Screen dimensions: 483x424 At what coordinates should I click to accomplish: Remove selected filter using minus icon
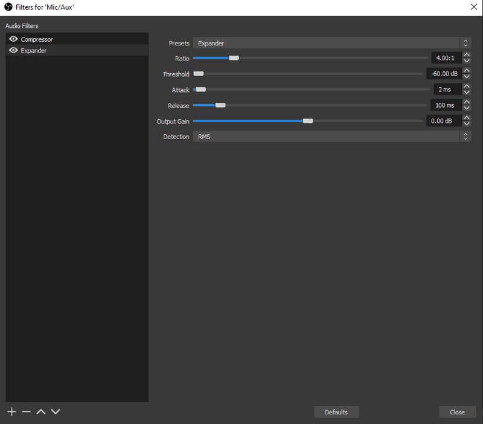(27, 412)
